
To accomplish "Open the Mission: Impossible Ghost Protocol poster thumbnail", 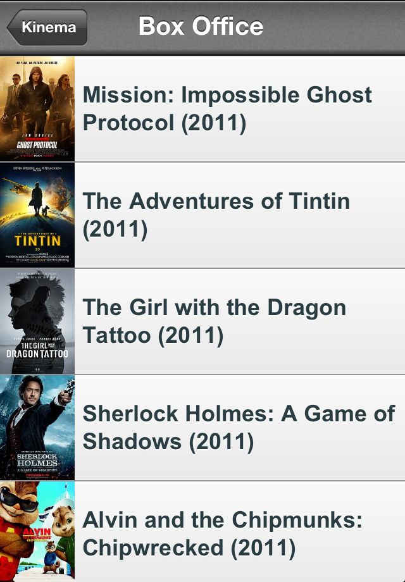I will [37, 108].
